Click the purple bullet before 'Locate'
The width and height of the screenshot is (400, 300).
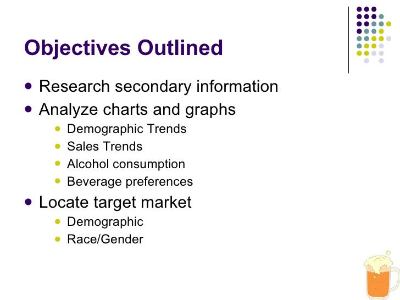point(29,202)
